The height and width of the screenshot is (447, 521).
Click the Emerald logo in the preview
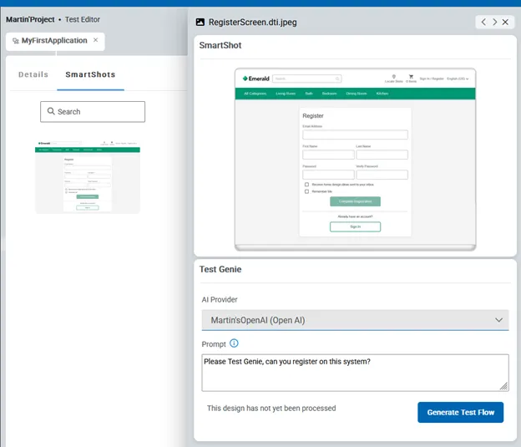(x=255, y=79)
